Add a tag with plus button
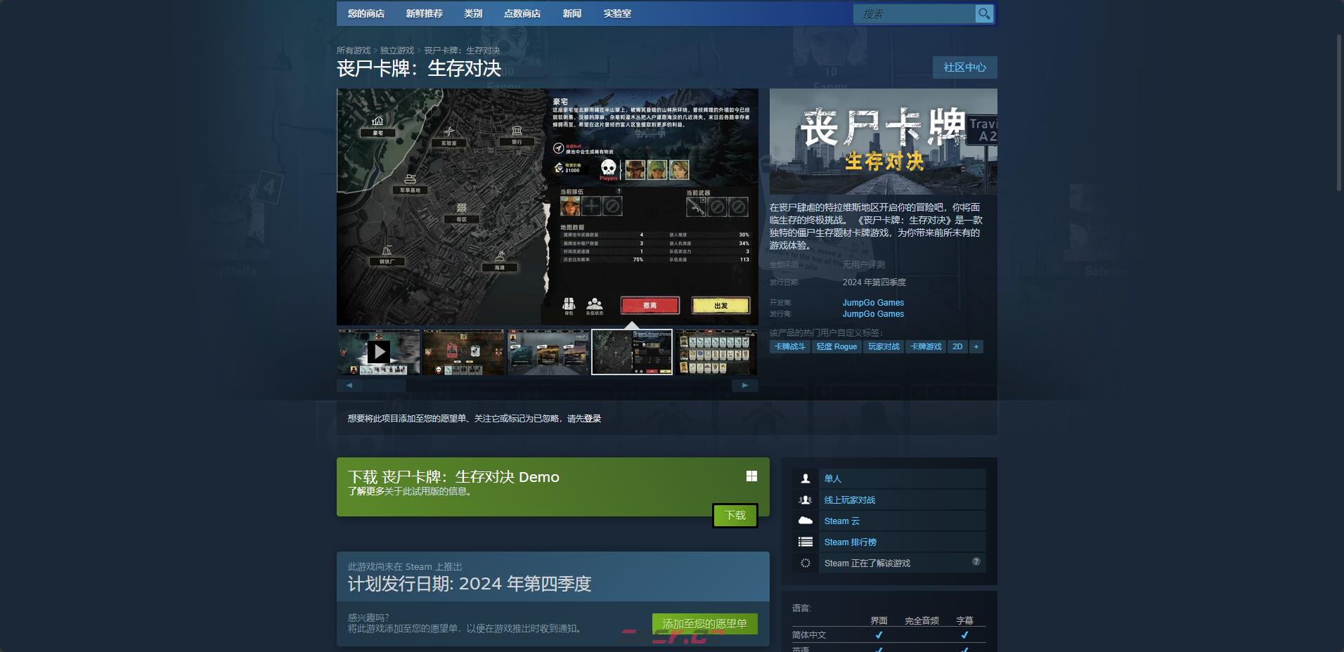 click(976, 346)
